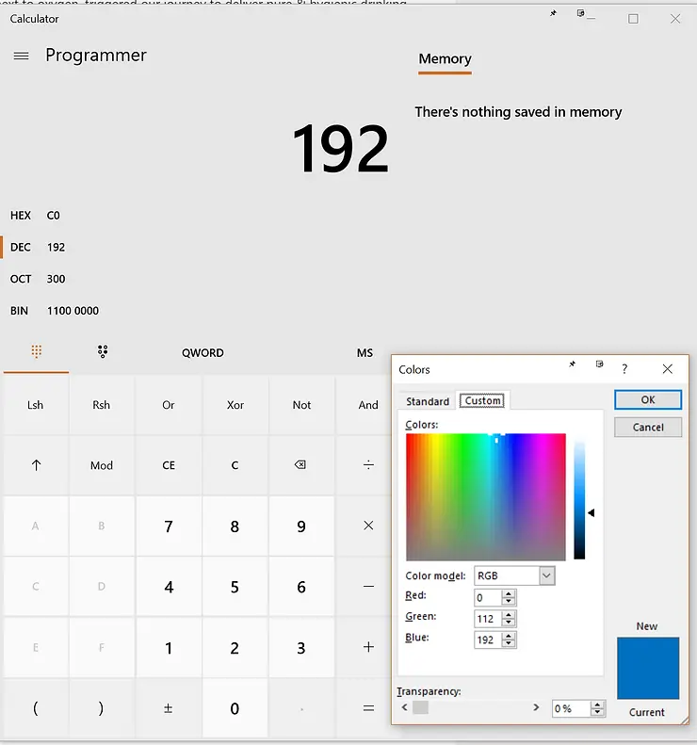Click the multiply operator key
Image resolution: width=697 pixels, height=745 pixels.
tap(368, 526)
